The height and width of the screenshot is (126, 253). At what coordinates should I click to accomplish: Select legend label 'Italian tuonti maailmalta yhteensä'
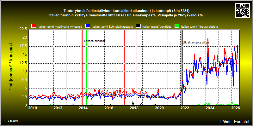(60, 27)
